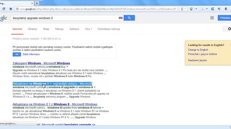Open a new tab with the plus button
This screenshot has height=129, width=231.
37,3
